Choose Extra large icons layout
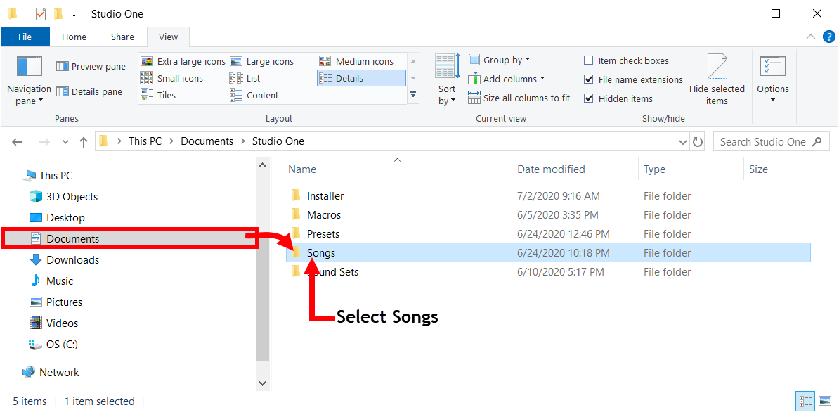Screen dimensions: 839x412 [x=183, y=62]
